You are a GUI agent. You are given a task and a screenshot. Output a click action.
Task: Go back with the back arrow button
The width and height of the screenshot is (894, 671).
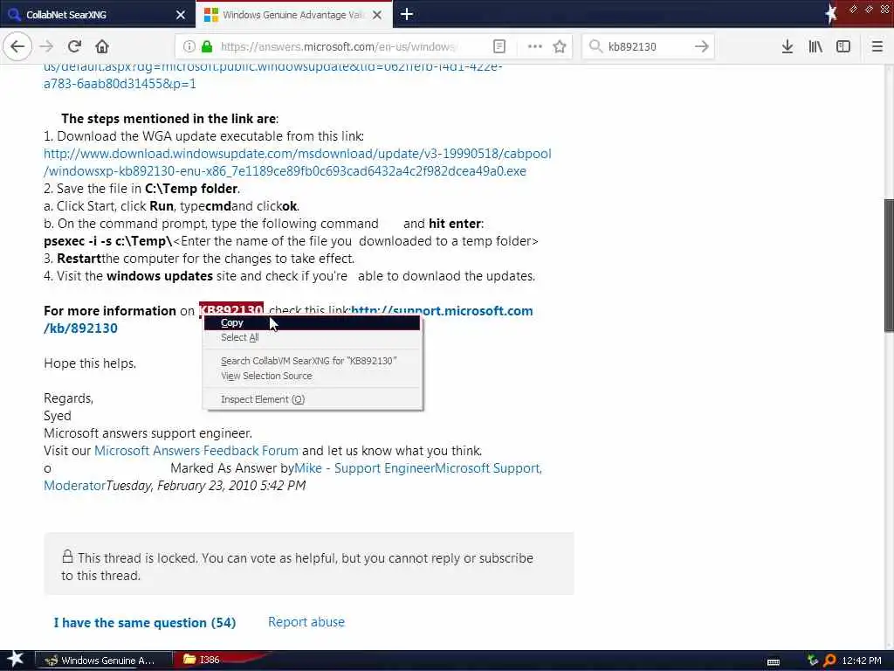(17, 46)
